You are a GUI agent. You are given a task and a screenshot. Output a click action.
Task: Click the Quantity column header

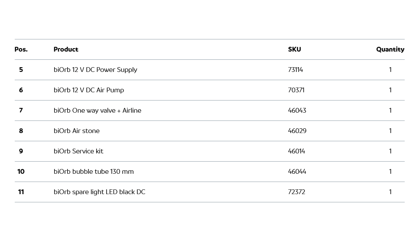390,49
